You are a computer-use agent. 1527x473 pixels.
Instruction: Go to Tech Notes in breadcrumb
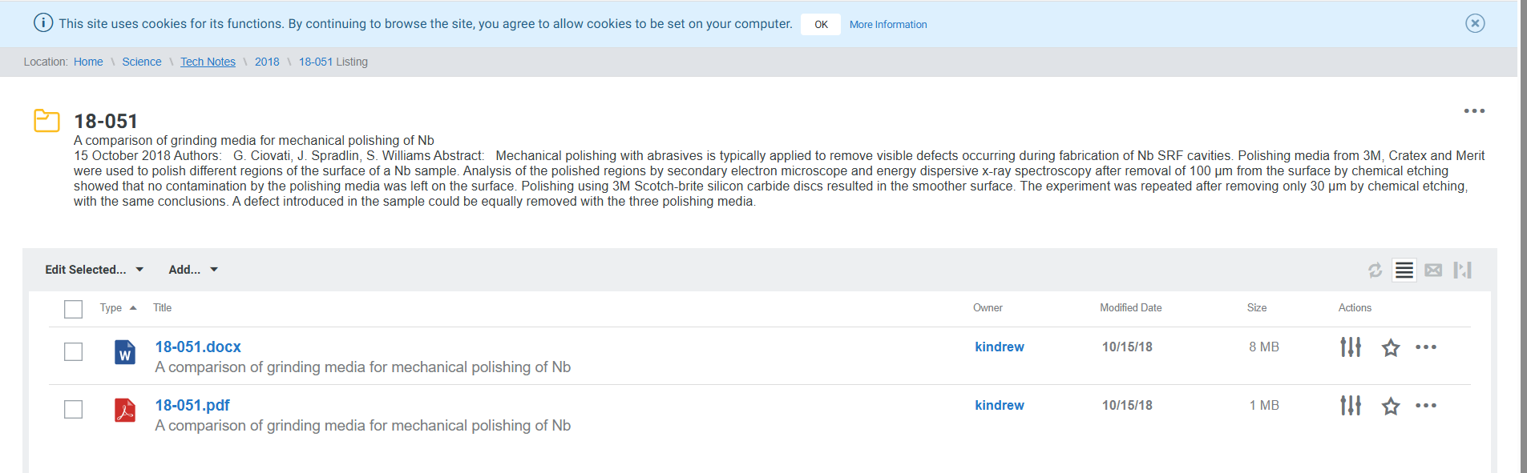tap(208, 62)
